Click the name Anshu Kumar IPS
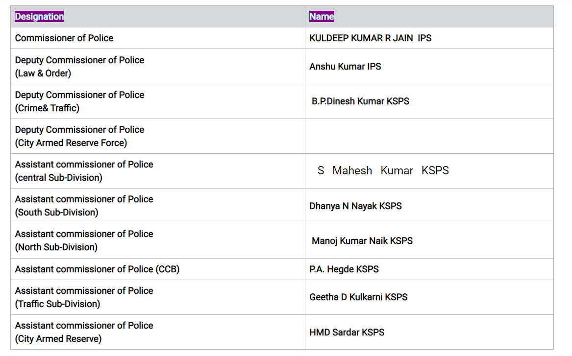The width and height of the screenshot is (572, 356). (x=345, y=67)
